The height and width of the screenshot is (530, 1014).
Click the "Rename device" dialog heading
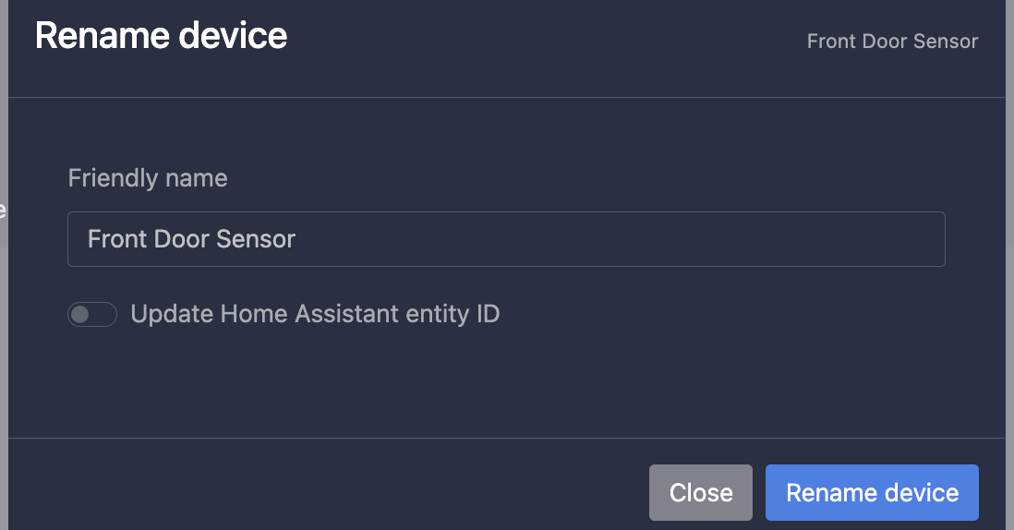[x=161, y=37]
